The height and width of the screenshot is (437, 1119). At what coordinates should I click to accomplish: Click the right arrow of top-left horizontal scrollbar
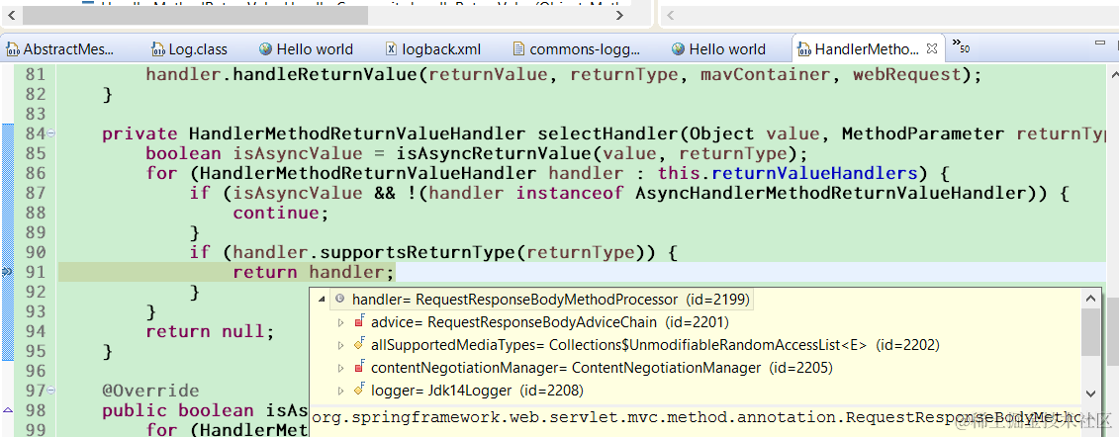[619, 14]
